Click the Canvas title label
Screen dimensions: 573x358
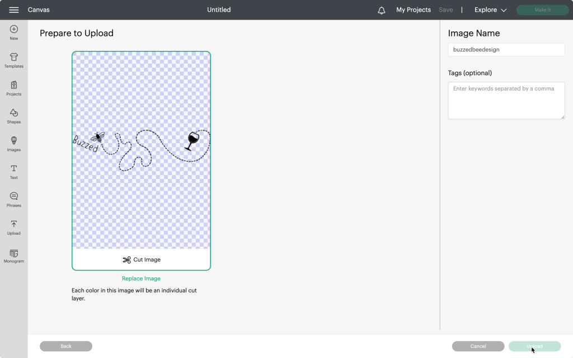[x=39, y=10]
